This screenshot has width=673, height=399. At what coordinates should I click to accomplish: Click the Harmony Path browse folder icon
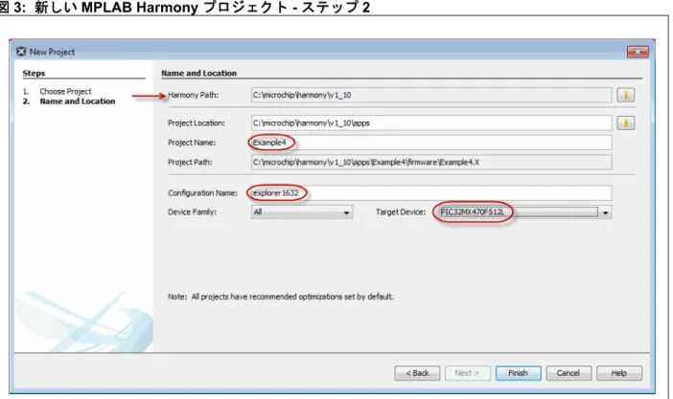pos(625,95)
